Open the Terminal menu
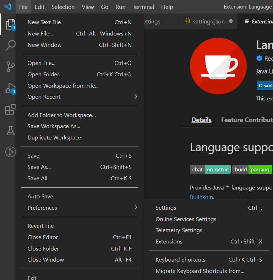 pos(143,7)
